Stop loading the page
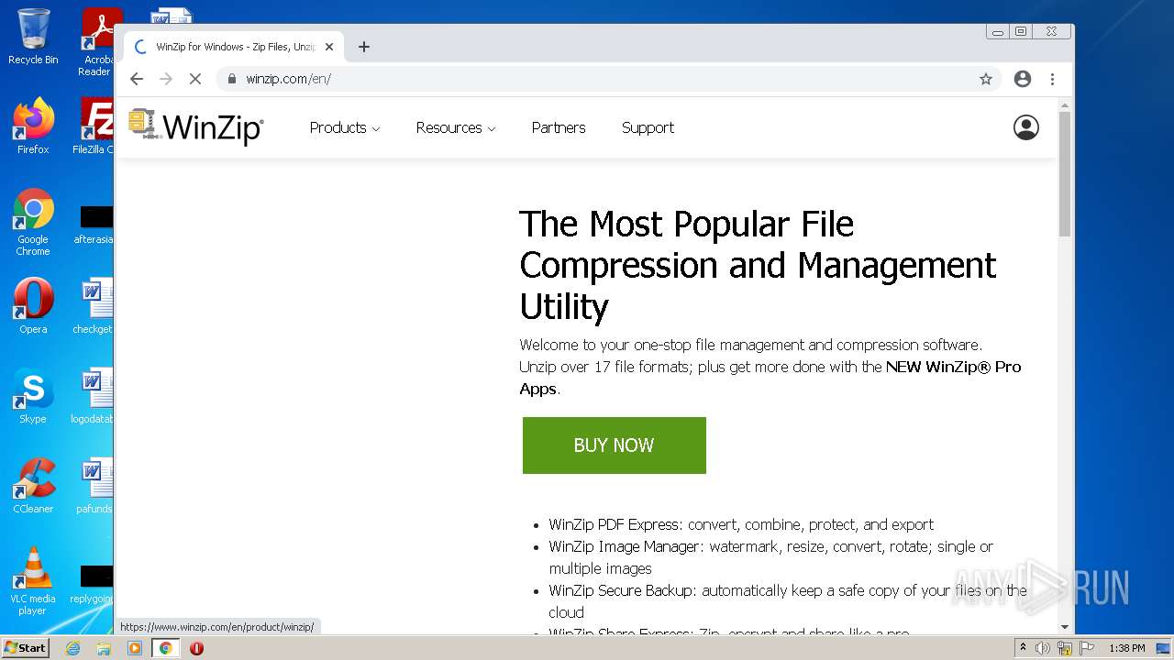1174x660 pixels. (x=194, y=79)
